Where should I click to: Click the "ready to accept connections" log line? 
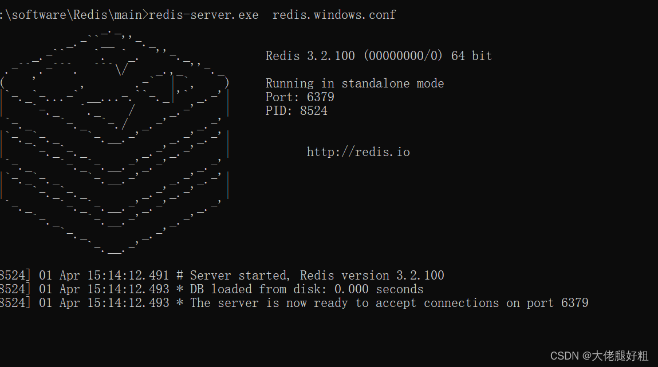coord(389,303)
